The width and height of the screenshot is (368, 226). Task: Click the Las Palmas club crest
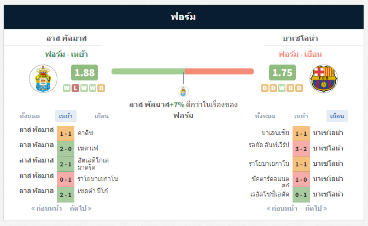pos(43,79)
